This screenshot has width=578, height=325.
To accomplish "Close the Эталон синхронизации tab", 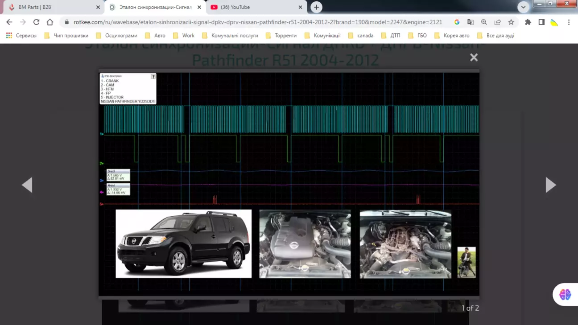I will [x=199, y=7].
